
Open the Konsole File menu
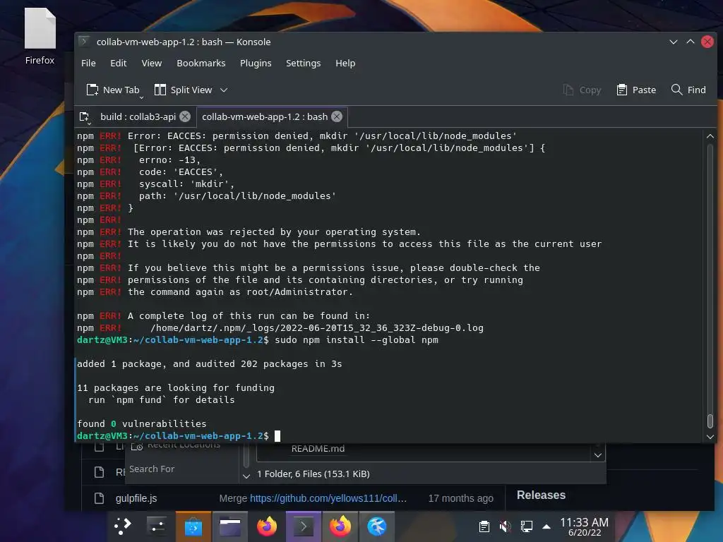(88, 63)
